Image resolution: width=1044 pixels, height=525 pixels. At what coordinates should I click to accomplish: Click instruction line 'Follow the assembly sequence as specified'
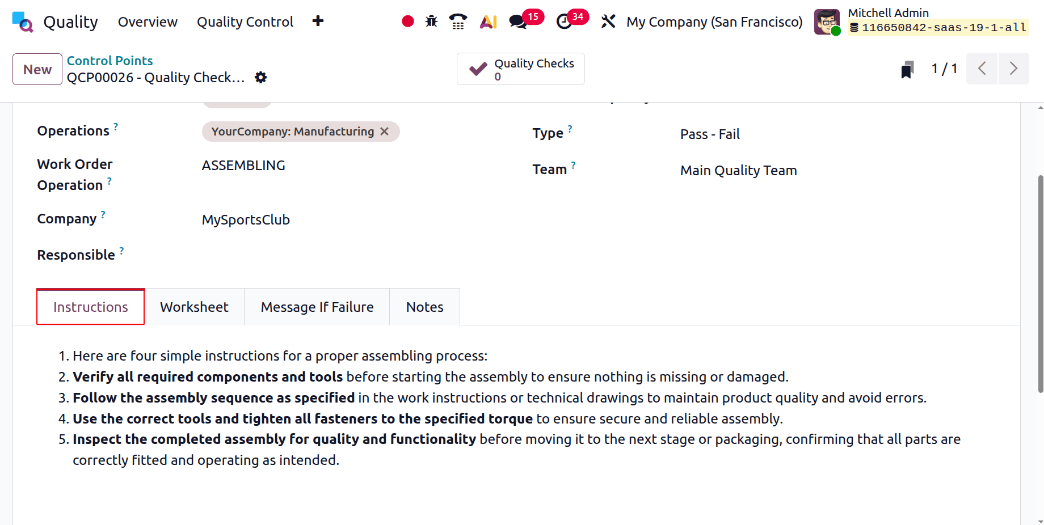214,398
